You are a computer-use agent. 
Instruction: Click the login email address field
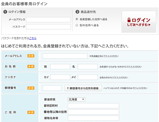(x=48, y=20)
